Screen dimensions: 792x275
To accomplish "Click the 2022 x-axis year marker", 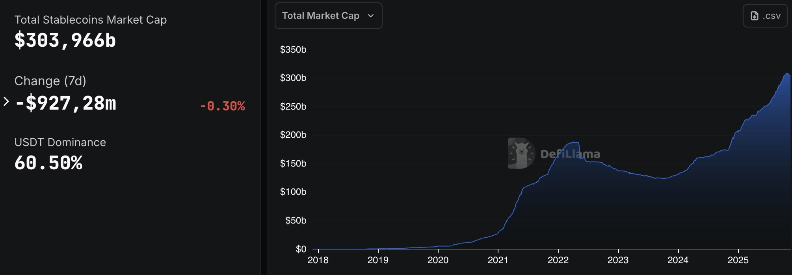I will pyautogui.click(x=558, y=260).
